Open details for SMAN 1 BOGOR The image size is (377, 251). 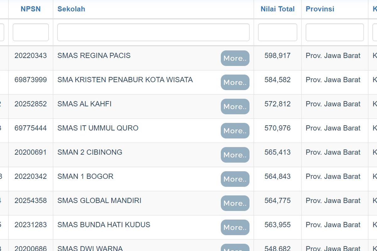point(235,179)
